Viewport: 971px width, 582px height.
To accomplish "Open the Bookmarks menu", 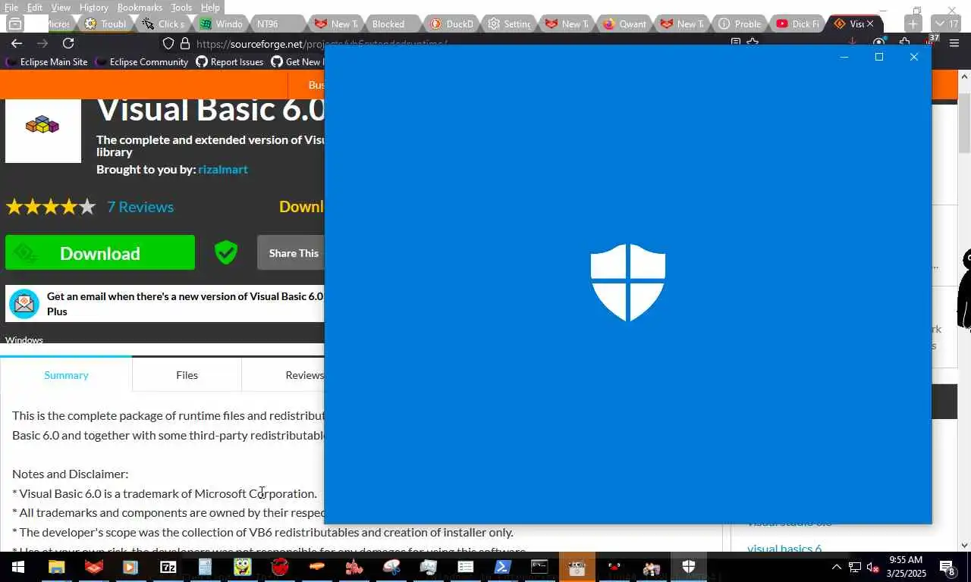I will point(140,7).
